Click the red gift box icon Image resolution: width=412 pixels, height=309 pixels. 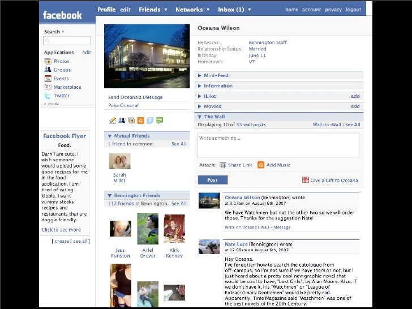306,180
